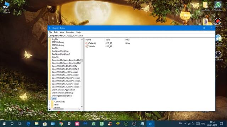Viewport: 227px width, 127px height.
Task: Open the Edit menu
Action: 56,32
